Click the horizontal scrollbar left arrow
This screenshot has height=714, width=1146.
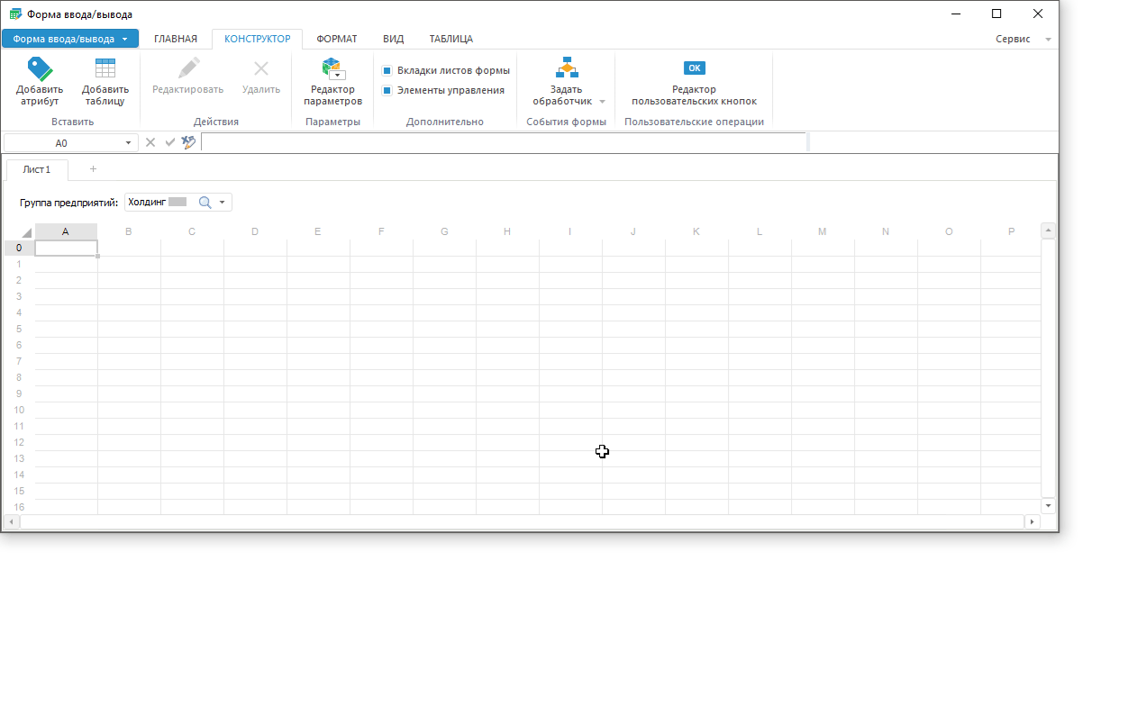pos(12,522)
